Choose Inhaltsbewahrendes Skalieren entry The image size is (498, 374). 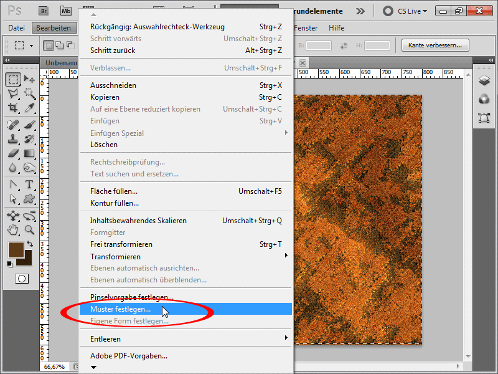click(186, 221)
